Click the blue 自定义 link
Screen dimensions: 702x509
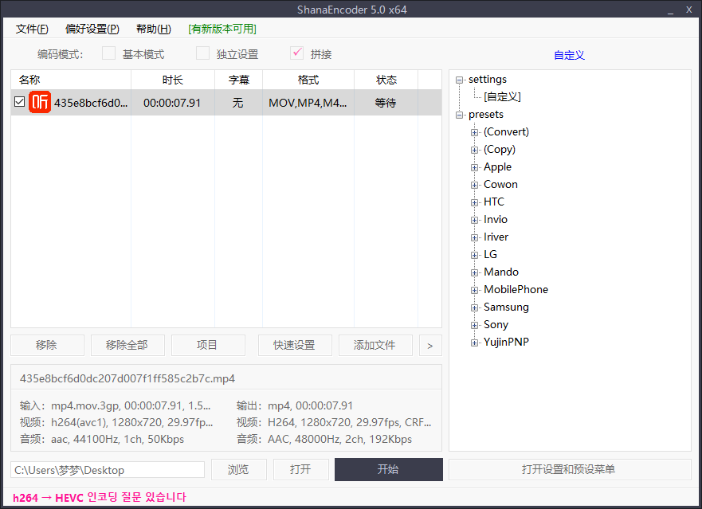(569, 55)
